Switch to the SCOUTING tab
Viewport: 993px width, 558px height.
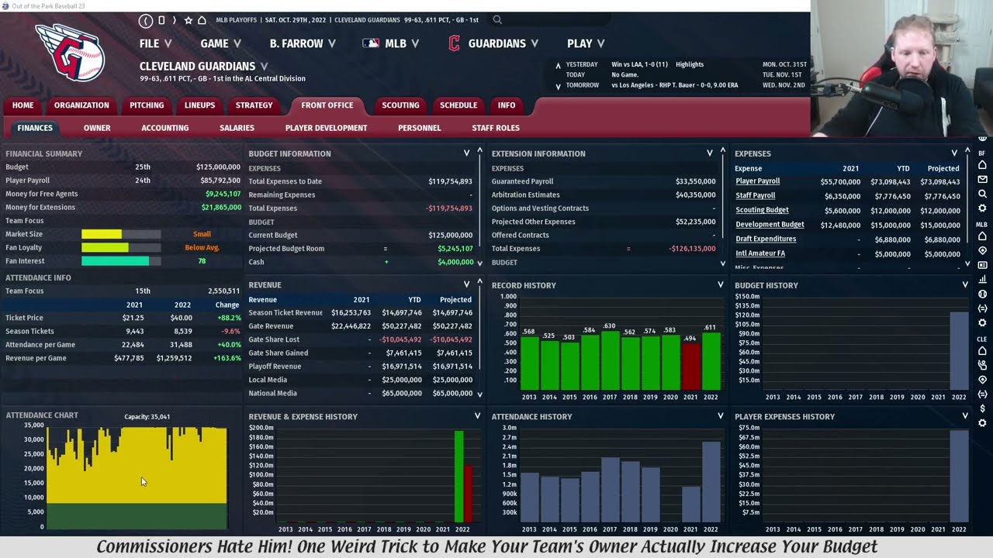click(400, 105)
